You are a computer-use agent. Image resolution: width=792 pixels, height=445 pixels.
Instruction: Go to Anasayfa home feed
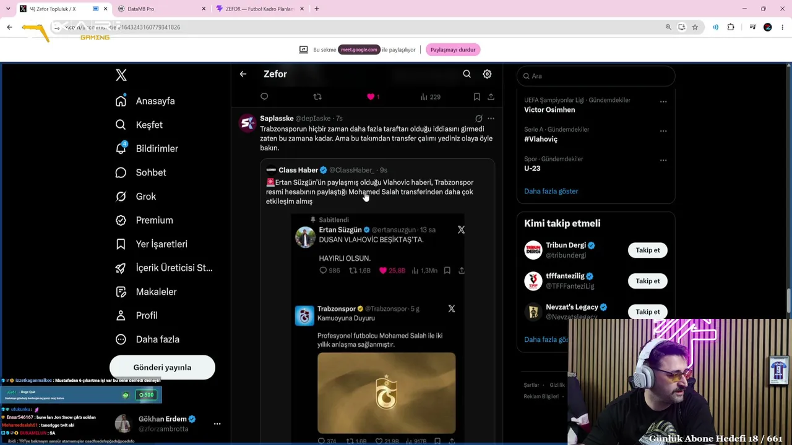pyautogui.click(x=145, y=101)
